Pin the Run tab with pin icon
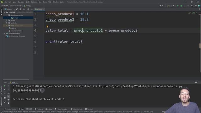Viewport: 201px width, 113px height. point(5,102)
